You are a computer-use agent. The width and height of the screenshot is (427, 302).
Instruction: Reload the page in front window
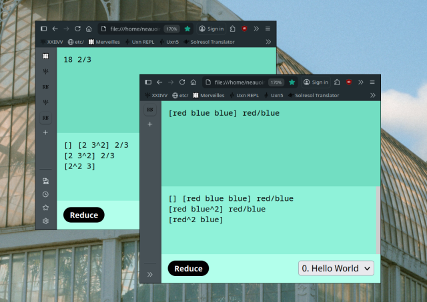(182, 82)
